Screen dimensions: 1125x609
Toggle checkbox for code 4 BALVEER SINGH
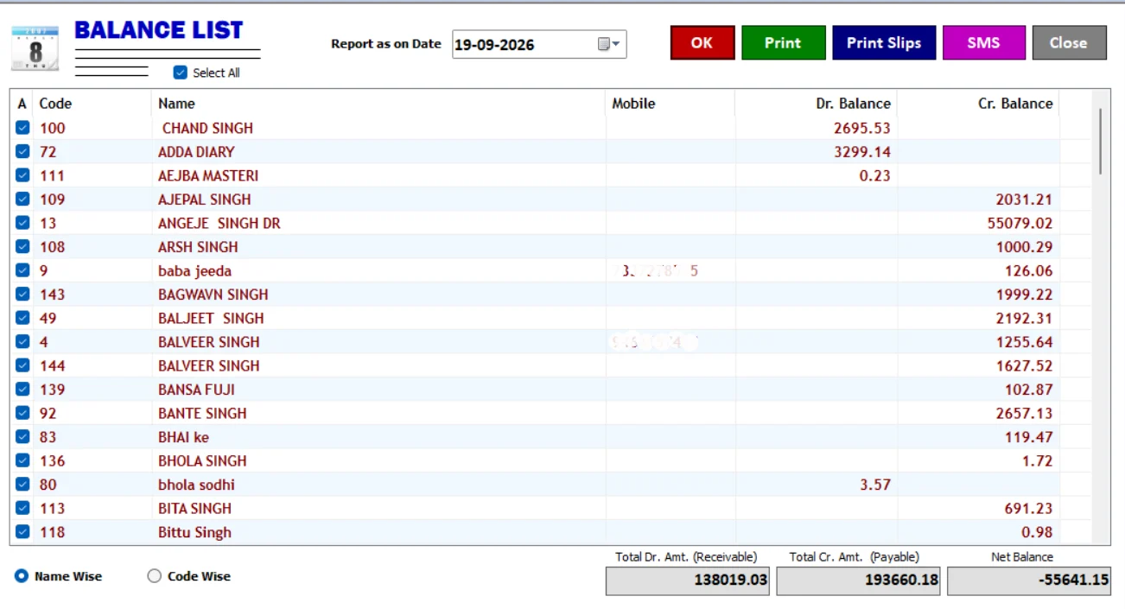pyautogui.click(x=22, y=341)
